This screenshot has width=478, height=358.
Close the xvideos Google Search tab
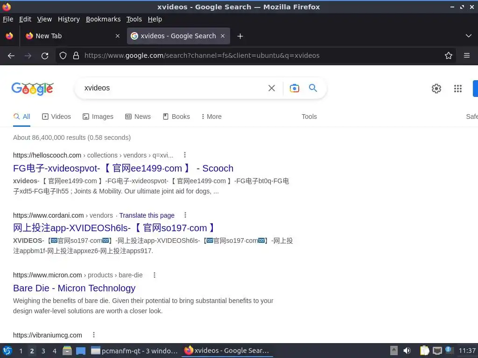click(x=223, y=36)
